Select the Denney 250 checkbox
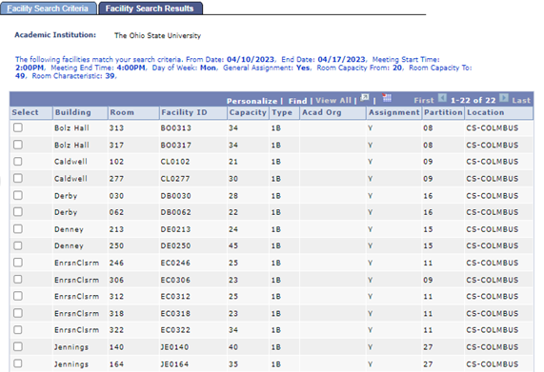The width and height of the screenshot is (544, 372). click(18, 245)
